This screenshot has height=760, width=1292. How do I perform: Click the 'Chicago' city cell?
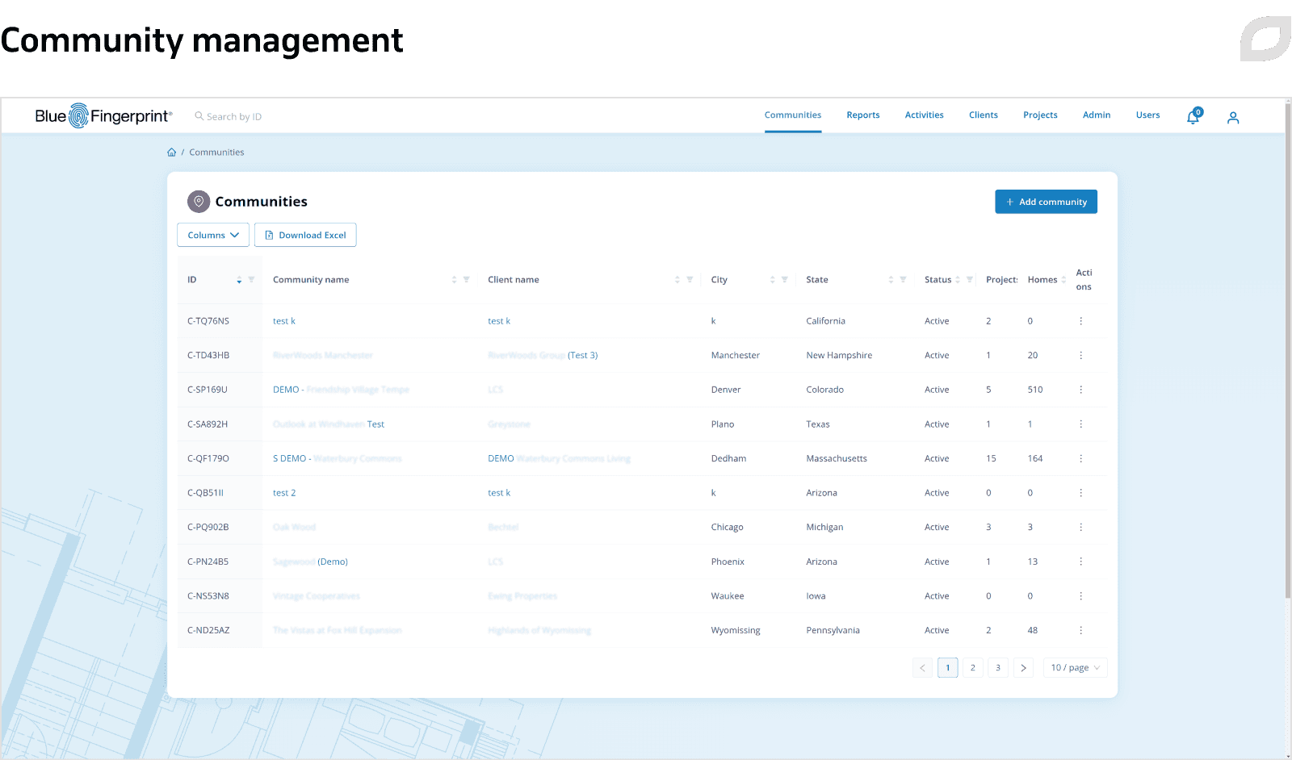(x=727, y=528)
